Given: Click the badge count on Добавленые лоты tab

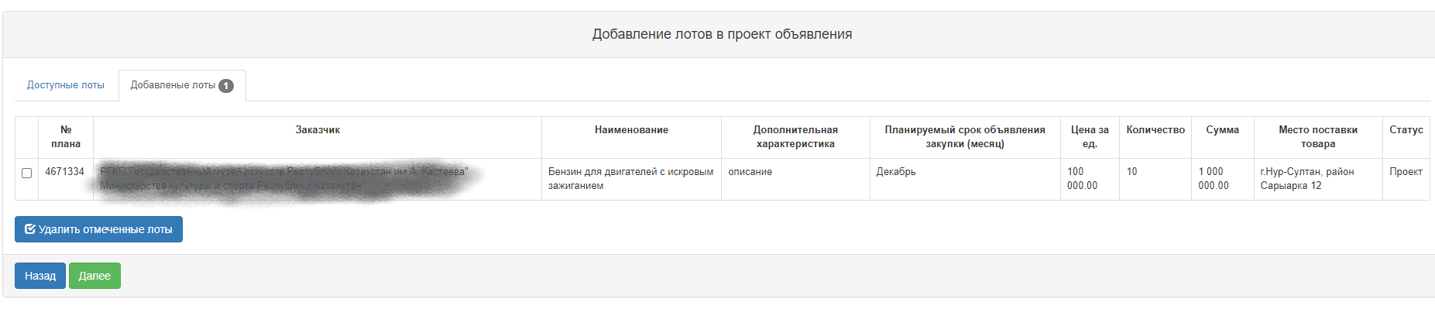Looking at the screenshot, I should pyautogui.click(x=226, y=86).
